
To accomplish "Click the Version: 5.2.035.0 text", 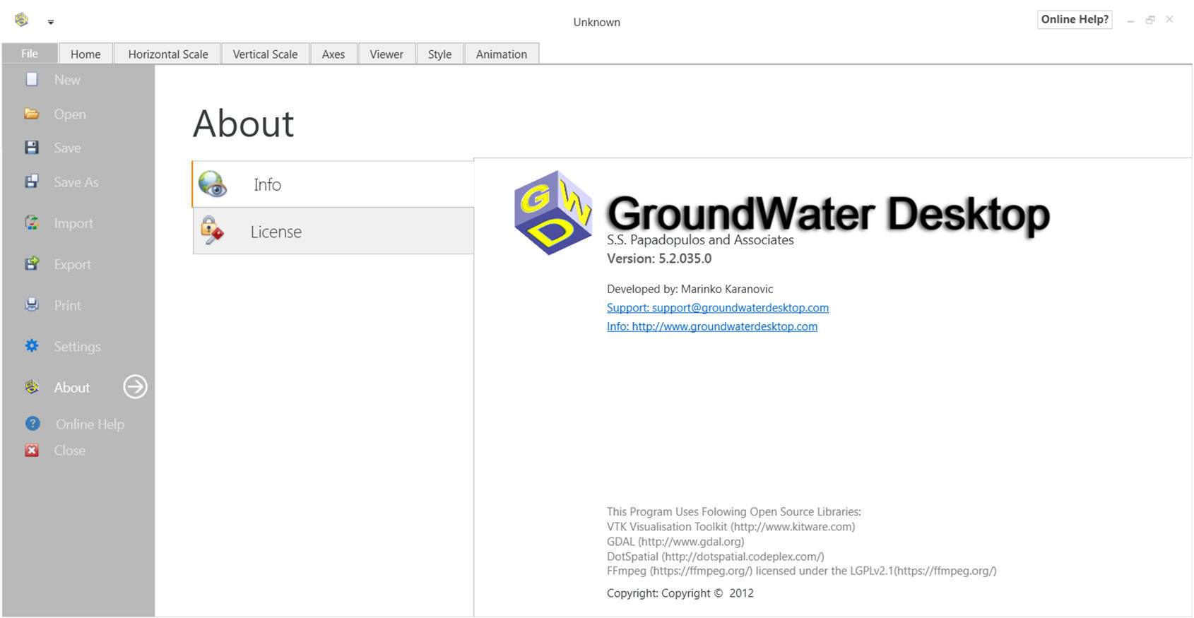I will 659,259.
